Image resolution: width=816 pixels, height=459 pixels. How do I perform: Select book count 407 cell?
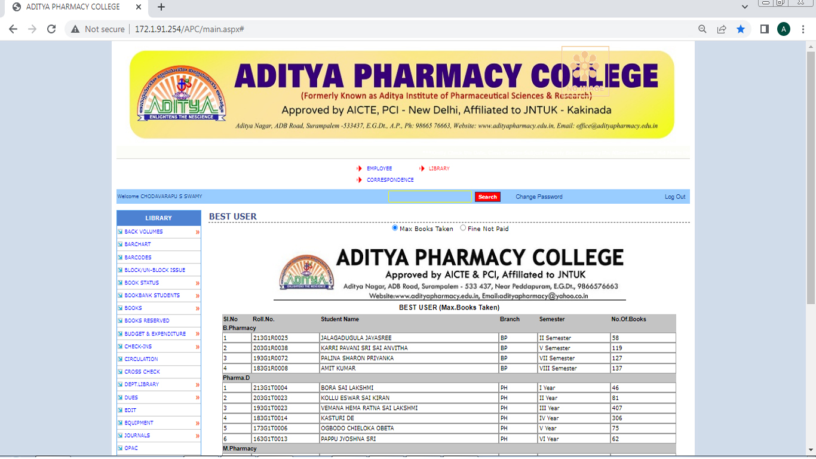tap(643, 408)
